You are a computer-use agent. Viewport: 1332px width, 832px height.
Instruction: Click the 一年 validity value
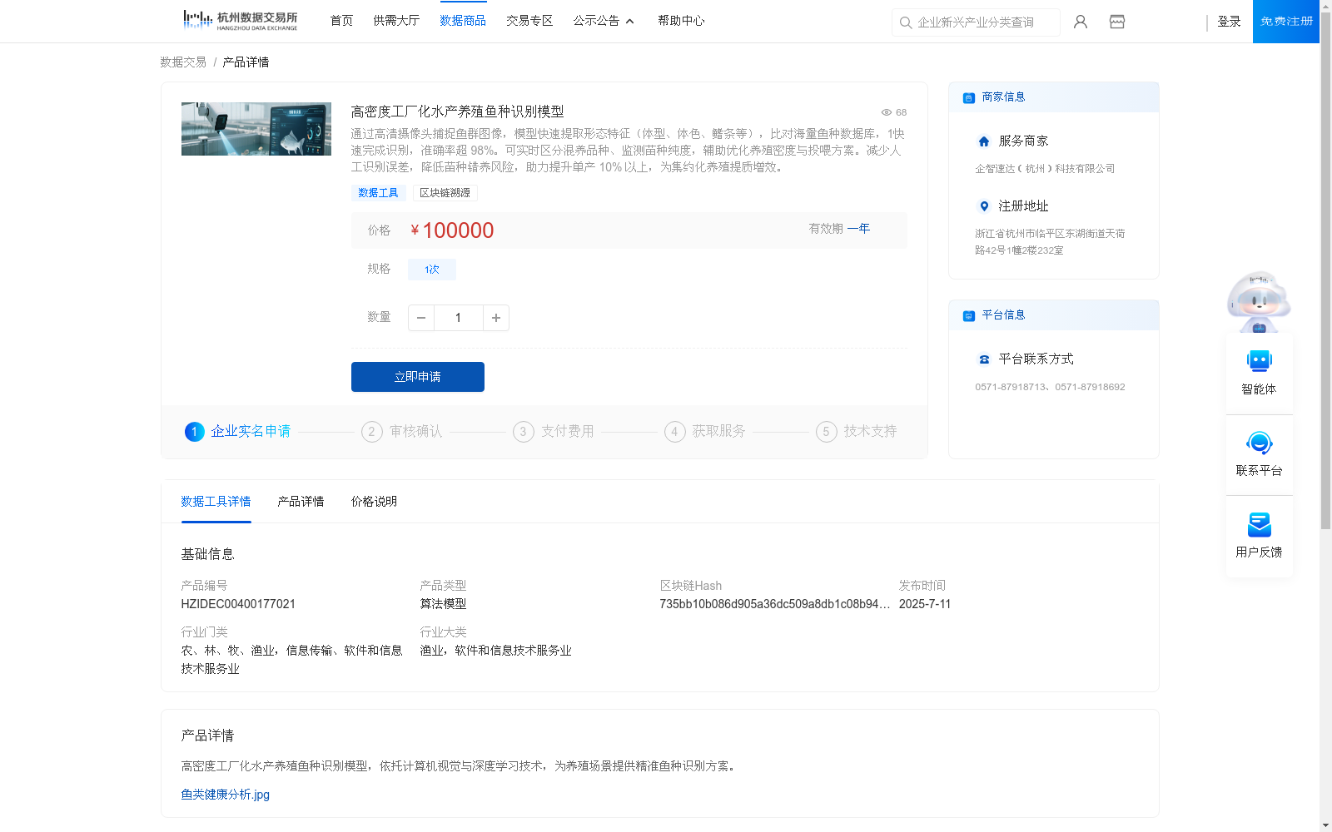point(858,229)
